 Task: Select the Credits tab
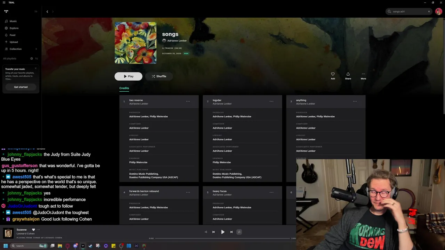pos(124,88)
